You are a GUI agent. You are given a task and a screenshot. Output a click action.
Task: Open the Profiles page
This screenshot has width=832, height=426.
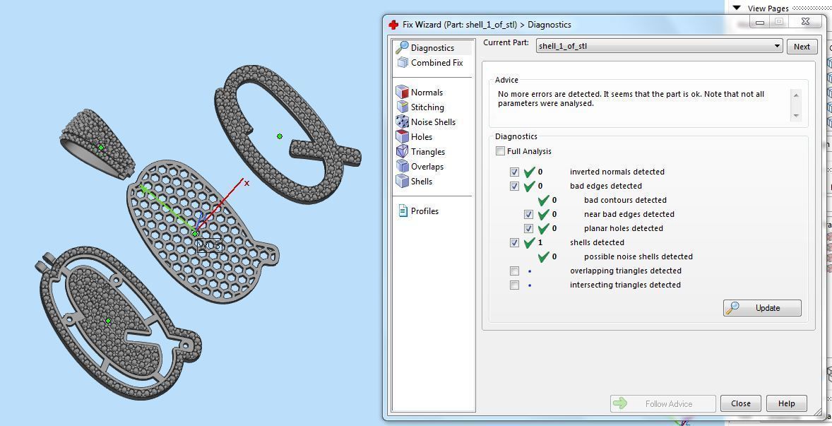[x=417, y=211]
